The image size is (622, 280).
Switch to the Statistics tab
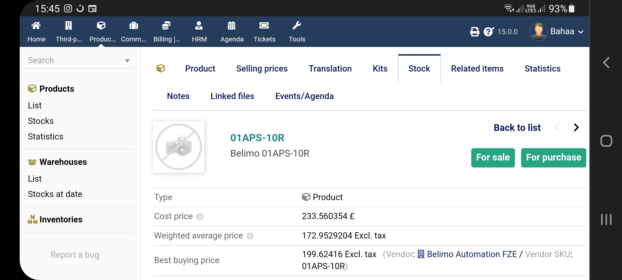(x=542, y=68)
